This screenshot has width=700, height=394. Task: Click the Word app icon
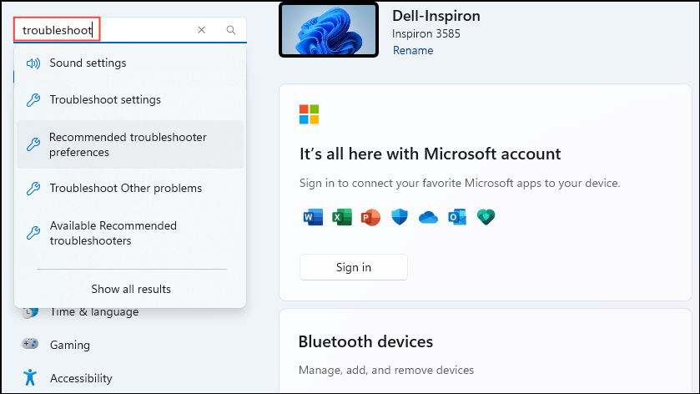(313, 218)
